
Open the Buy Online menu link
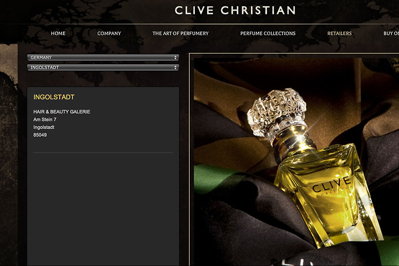[x=391, y=33]
